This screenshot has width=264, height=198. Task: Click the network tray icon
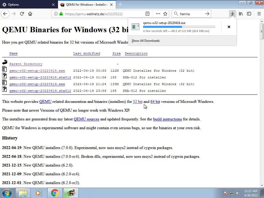pyautogui.click(x=232, y=193)
